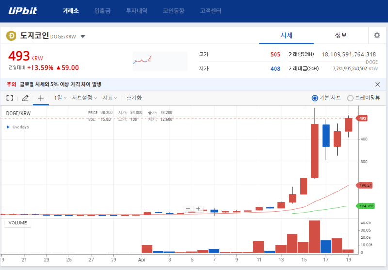Screen dimensions: 388x270
Task: Click the +13.59% change value
Action: pos(40,68)
